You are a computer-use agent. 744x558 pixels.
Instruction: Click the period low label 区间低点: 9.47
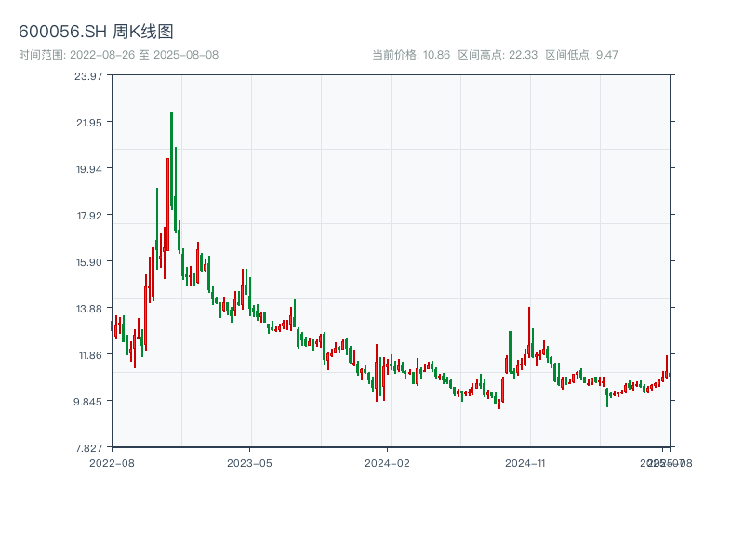582,55
